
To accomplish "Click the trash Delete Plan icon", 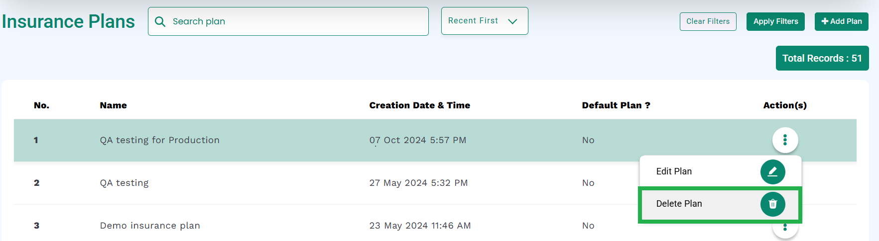I will click(772, 204).
